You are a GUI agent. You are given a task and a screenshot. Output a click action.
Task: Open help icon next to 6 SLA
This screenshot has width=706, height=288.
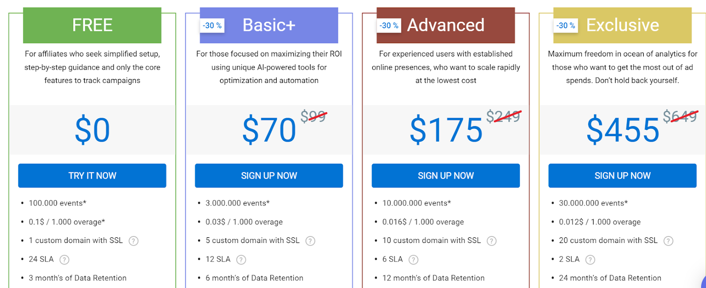[413, 260]
